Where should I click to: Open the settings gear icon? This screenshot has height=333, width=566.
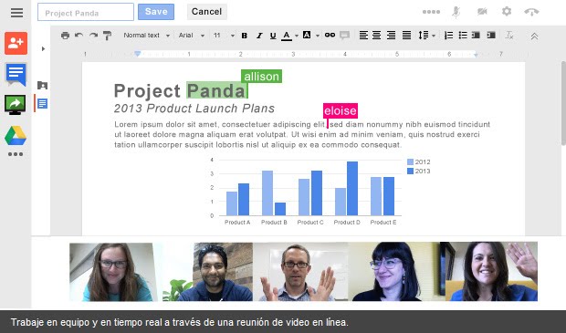507,12
